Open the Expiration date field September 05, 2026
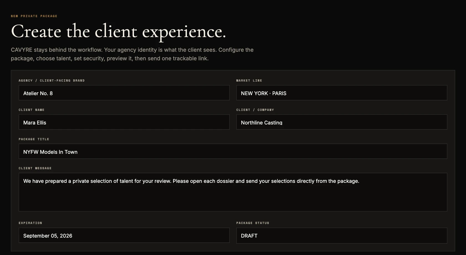 point(124,235)
